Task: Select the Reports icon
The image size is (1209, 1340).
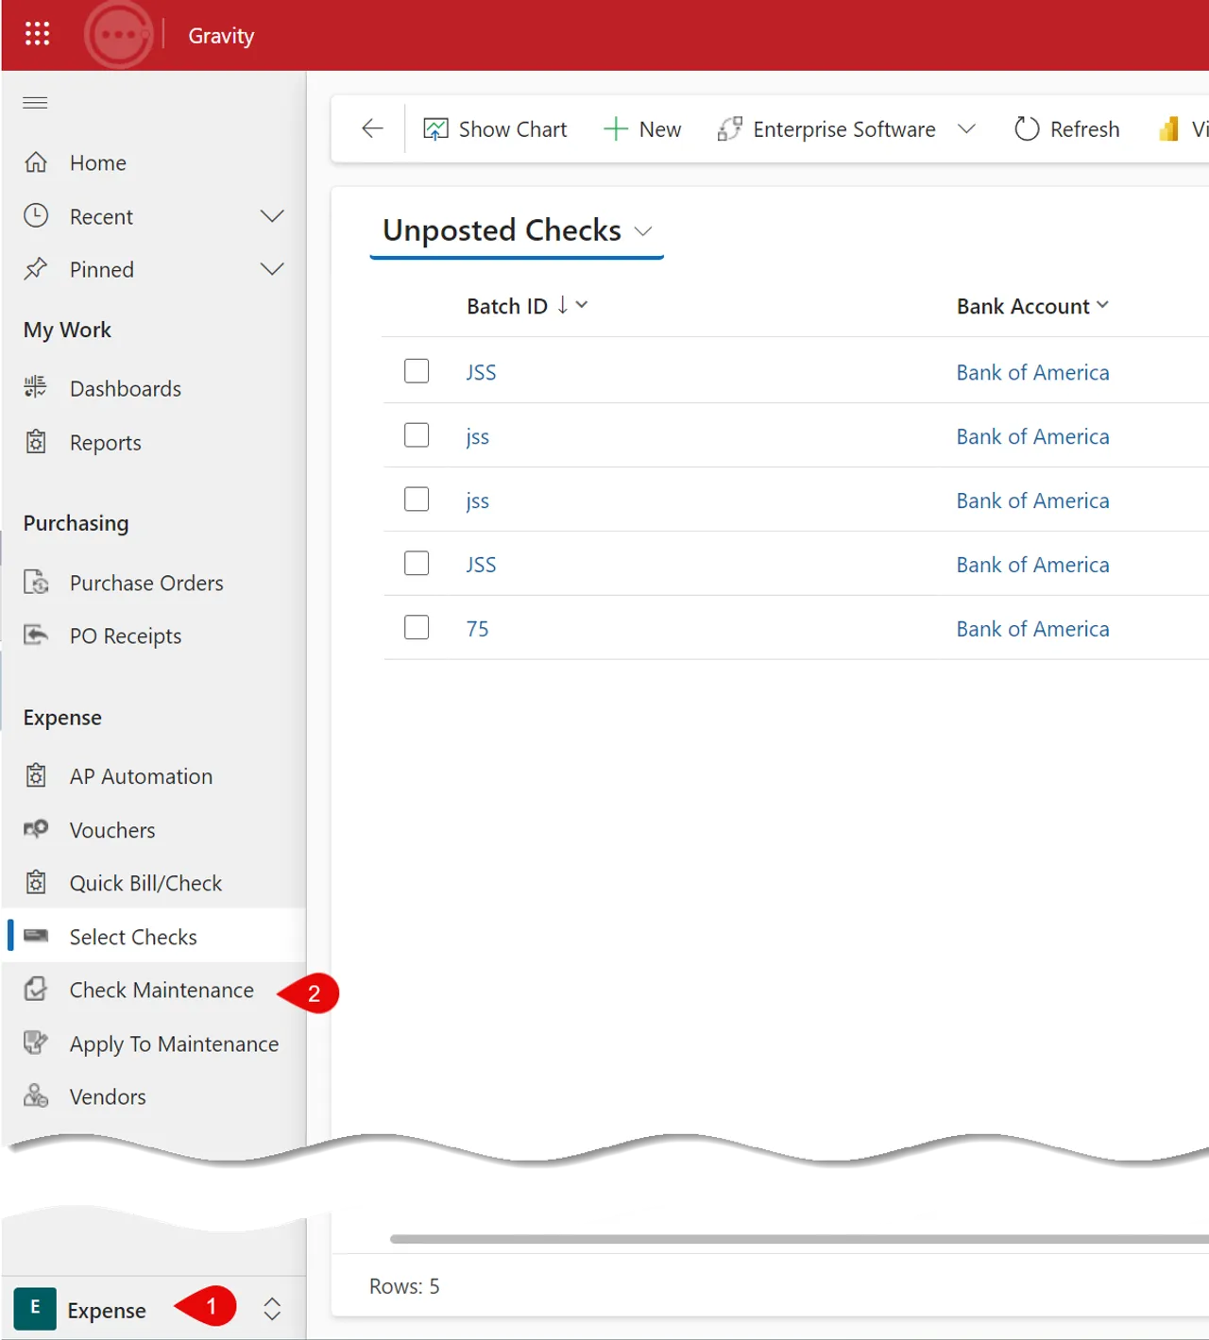Action: (36, 442)
